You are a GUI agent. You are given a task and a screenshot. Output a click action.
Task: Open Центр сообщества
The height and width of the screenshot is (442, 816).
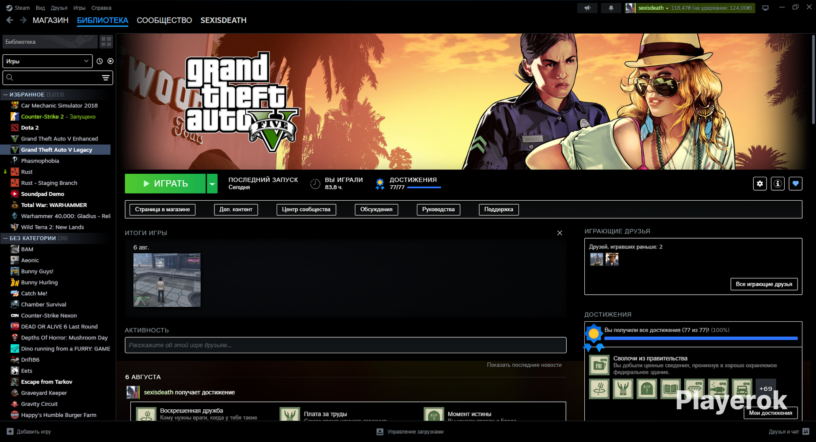[x=306, y=210]
